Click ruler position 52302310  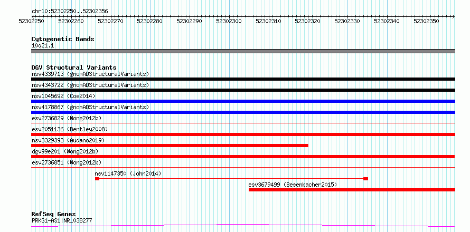268,21
